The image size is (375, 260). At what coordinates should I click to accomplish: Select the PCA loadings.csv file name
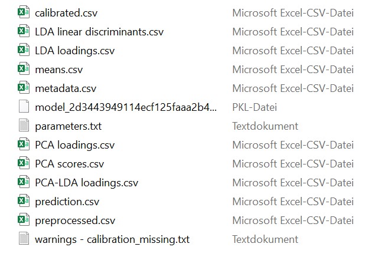coord(75,146)
